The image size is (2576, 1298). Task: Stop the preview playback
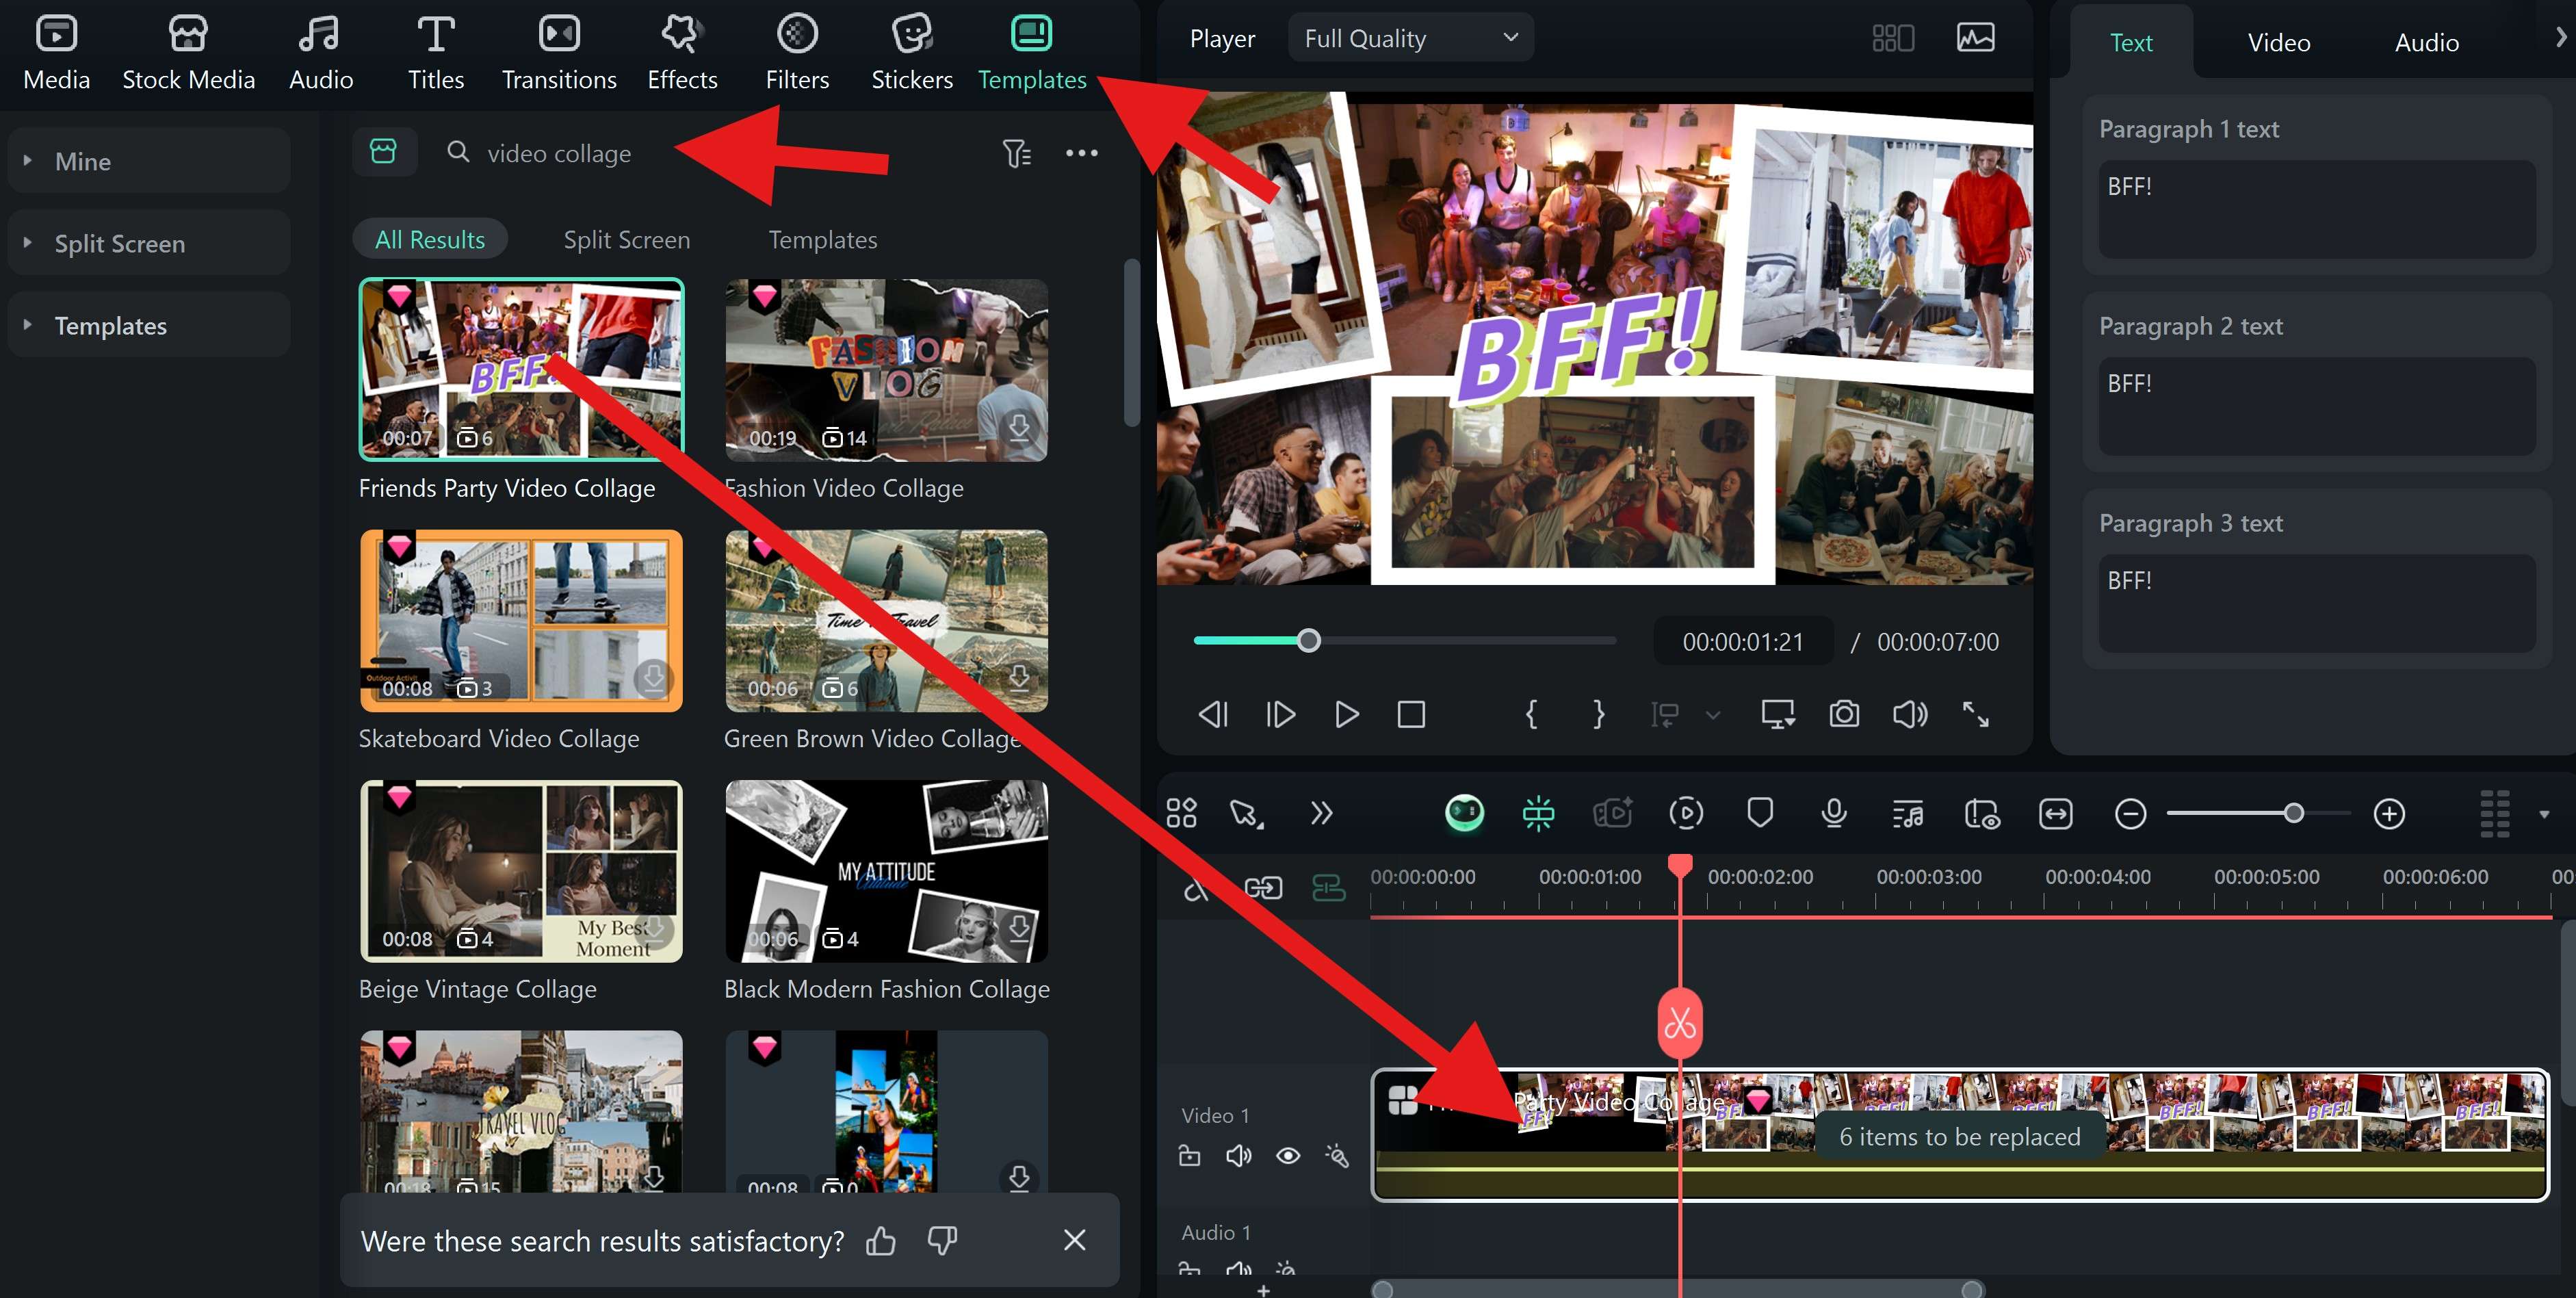coord(1411,714)
